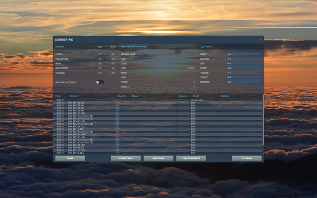Click the SAVE TRACK button

point(158,158)
